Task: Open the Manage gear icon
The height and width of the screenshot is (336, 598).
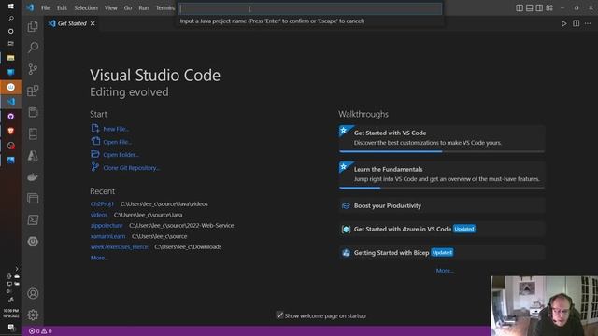Action: pyautogui.click(x=33, y=315)
